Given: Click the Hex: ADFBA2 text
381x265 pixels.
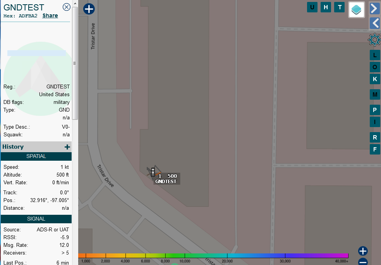Looking at the screenshot, I should (x=21, y=16).
